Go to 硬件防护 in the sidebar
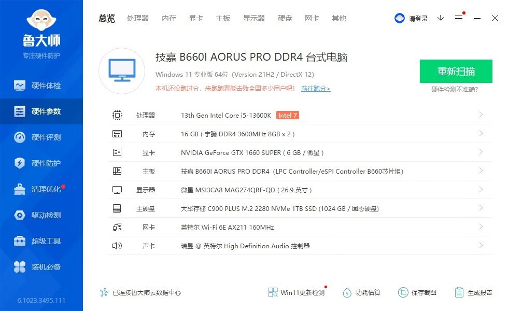508x311 pixels. (x=41, y=163)
